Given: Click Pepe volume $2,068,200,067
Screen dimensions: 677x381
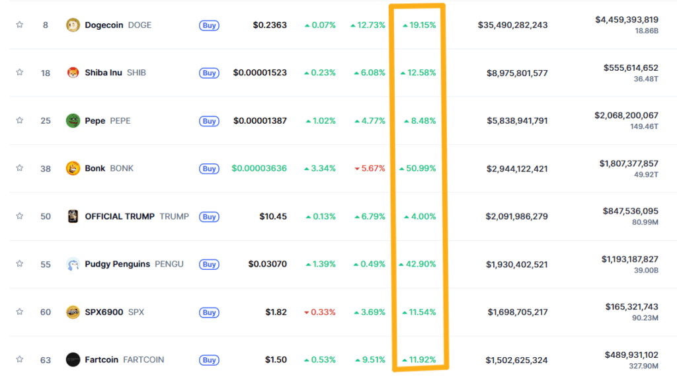Looking at the screenshot, I should pyautogui.click(x=626, y=115).
